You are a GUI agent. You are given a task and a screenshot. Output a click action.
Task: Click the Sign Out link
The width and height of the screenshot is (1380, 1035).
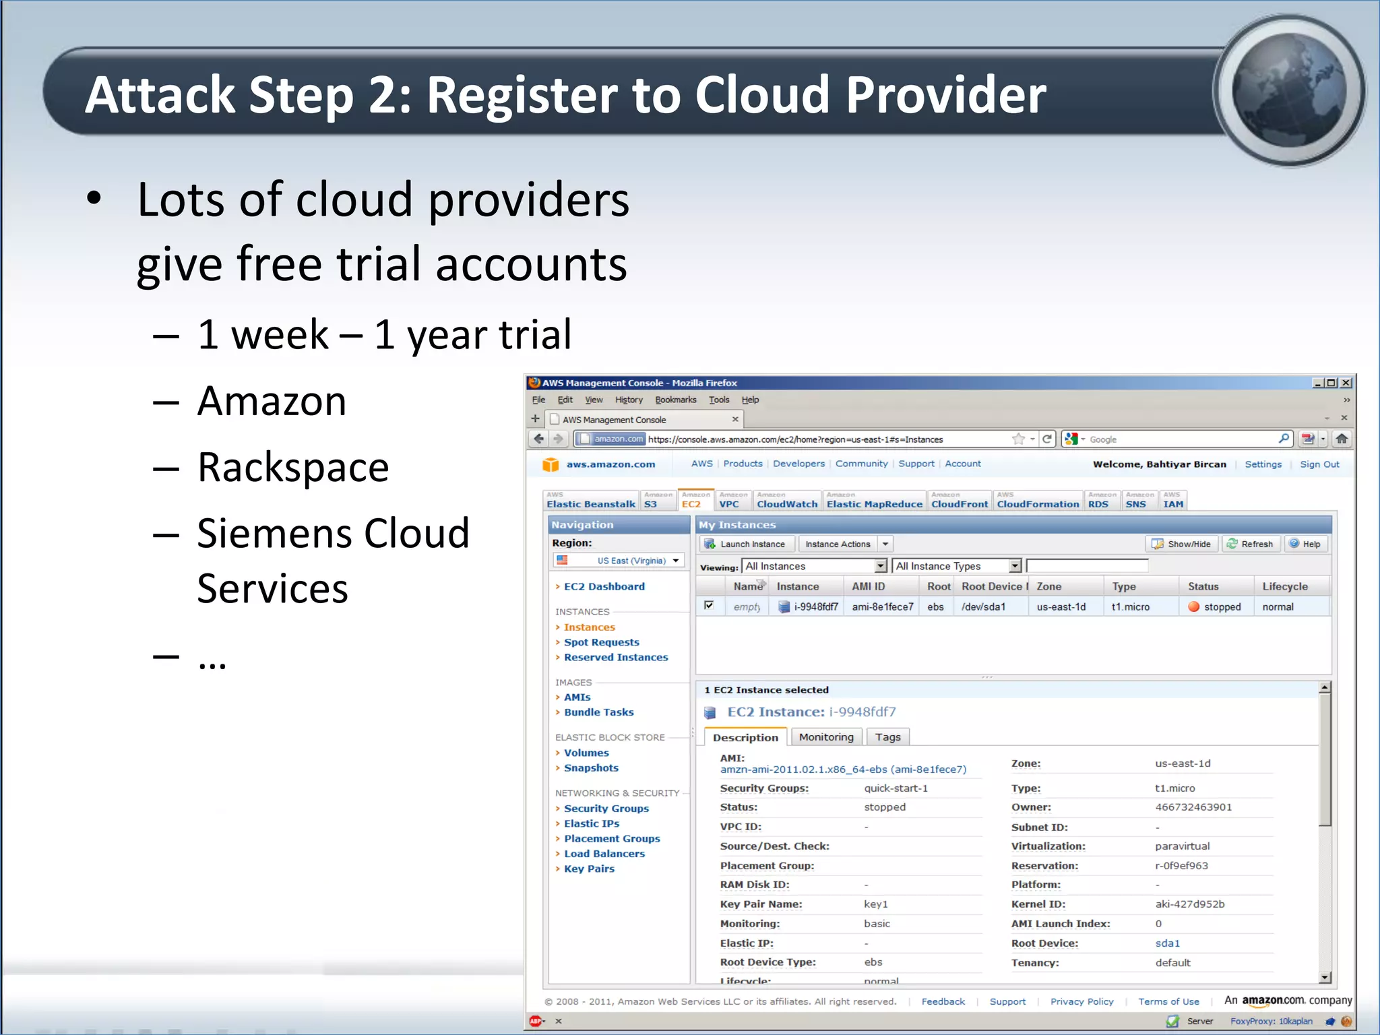click(1319, 464)
